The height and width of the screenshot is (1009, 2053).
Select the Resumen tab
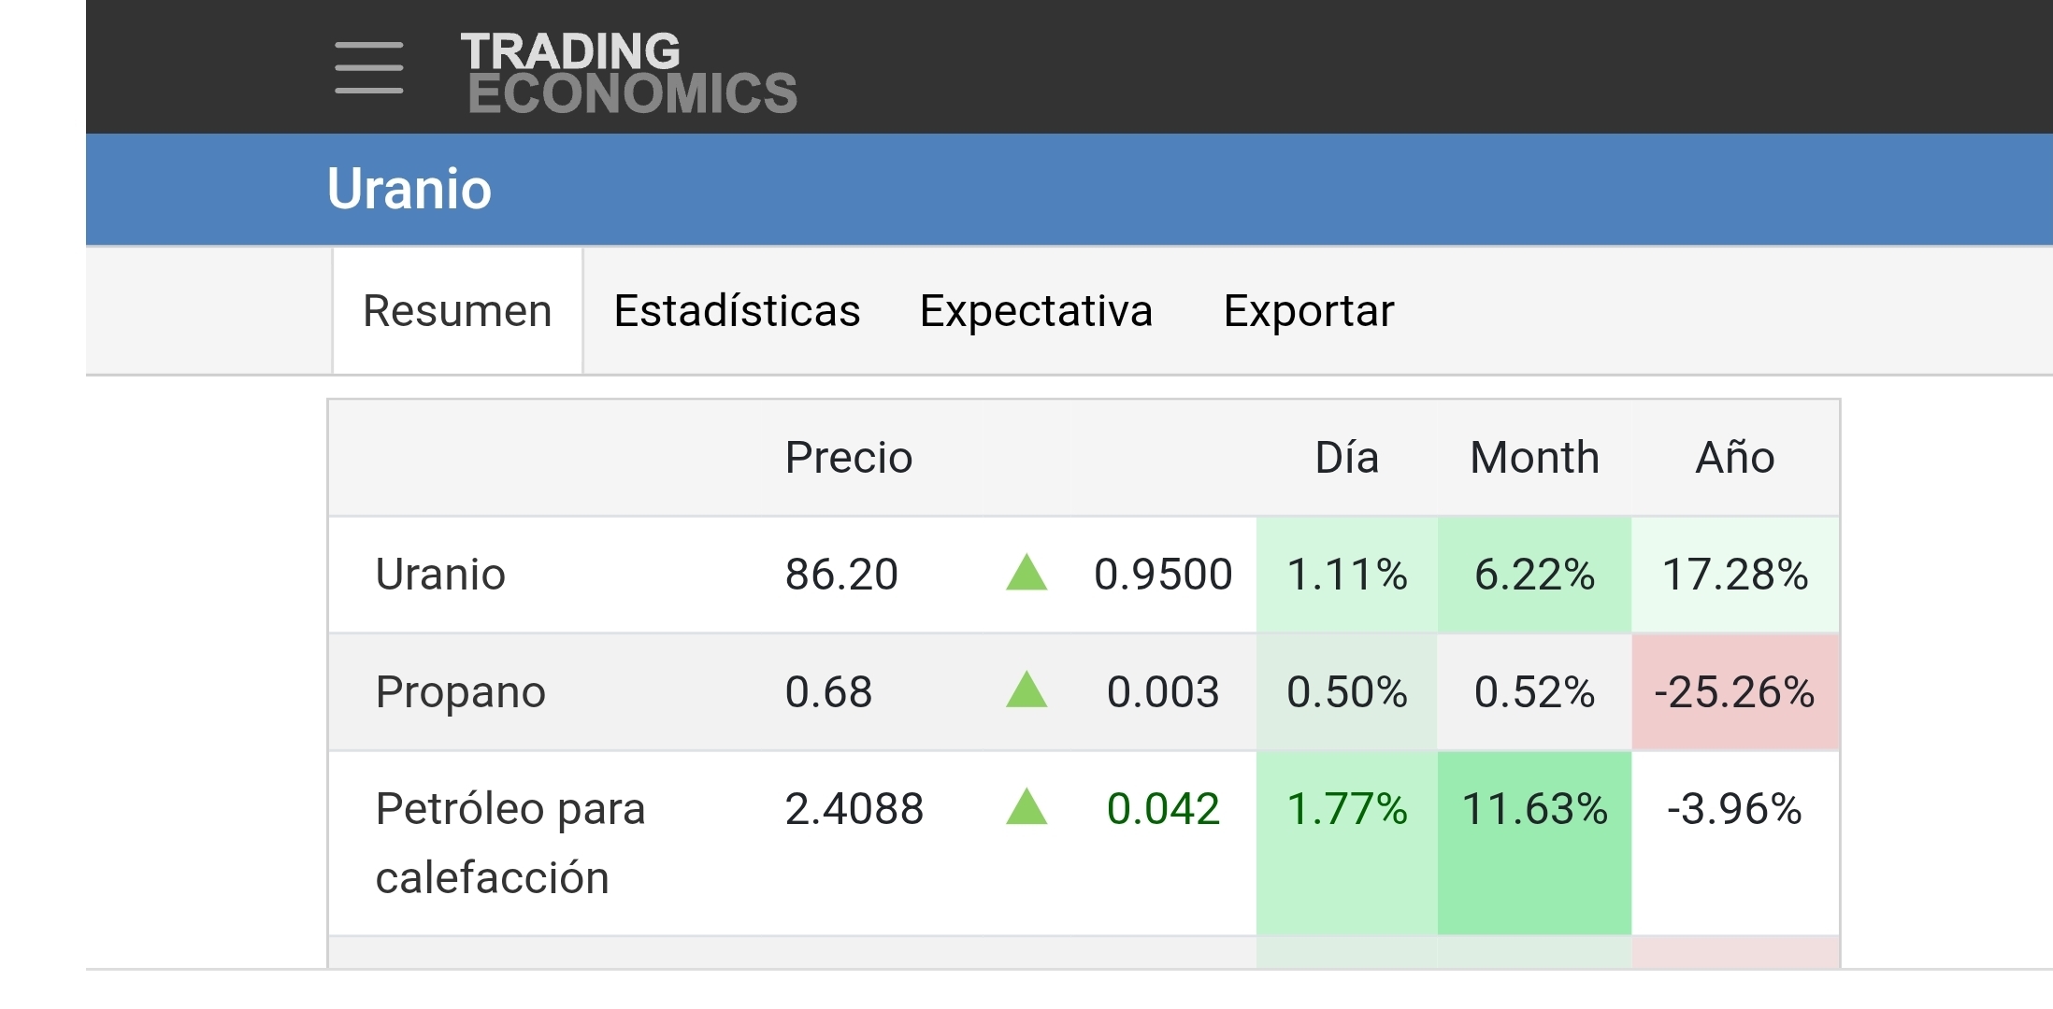[457, 311]
